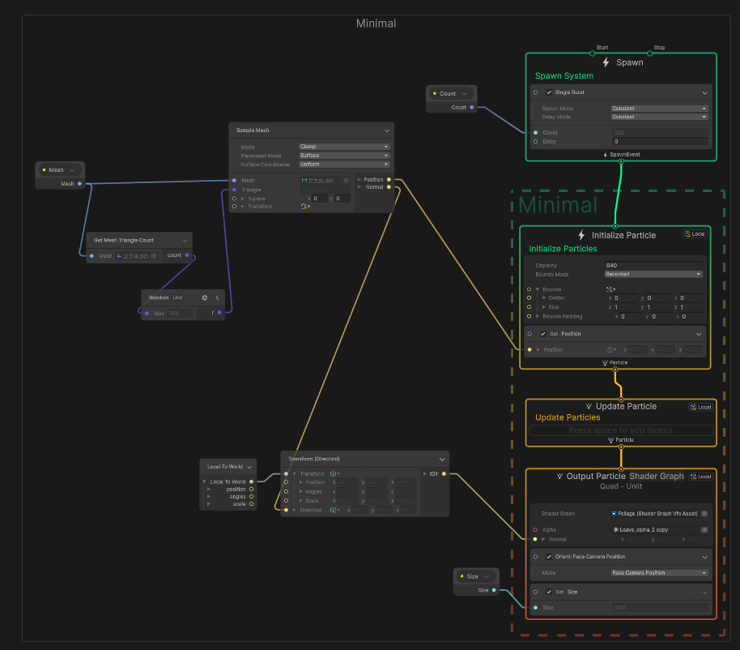Open the Placement Mode dropdown in Sample Mesh
The width and height of the screenshot is (740, 650).
344,156
